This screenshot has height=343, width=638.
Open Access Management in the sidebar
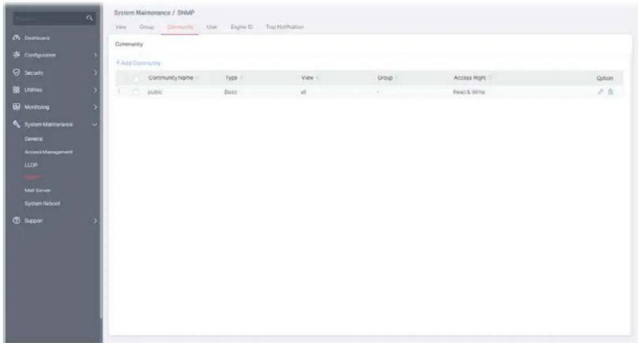[48, 152]
